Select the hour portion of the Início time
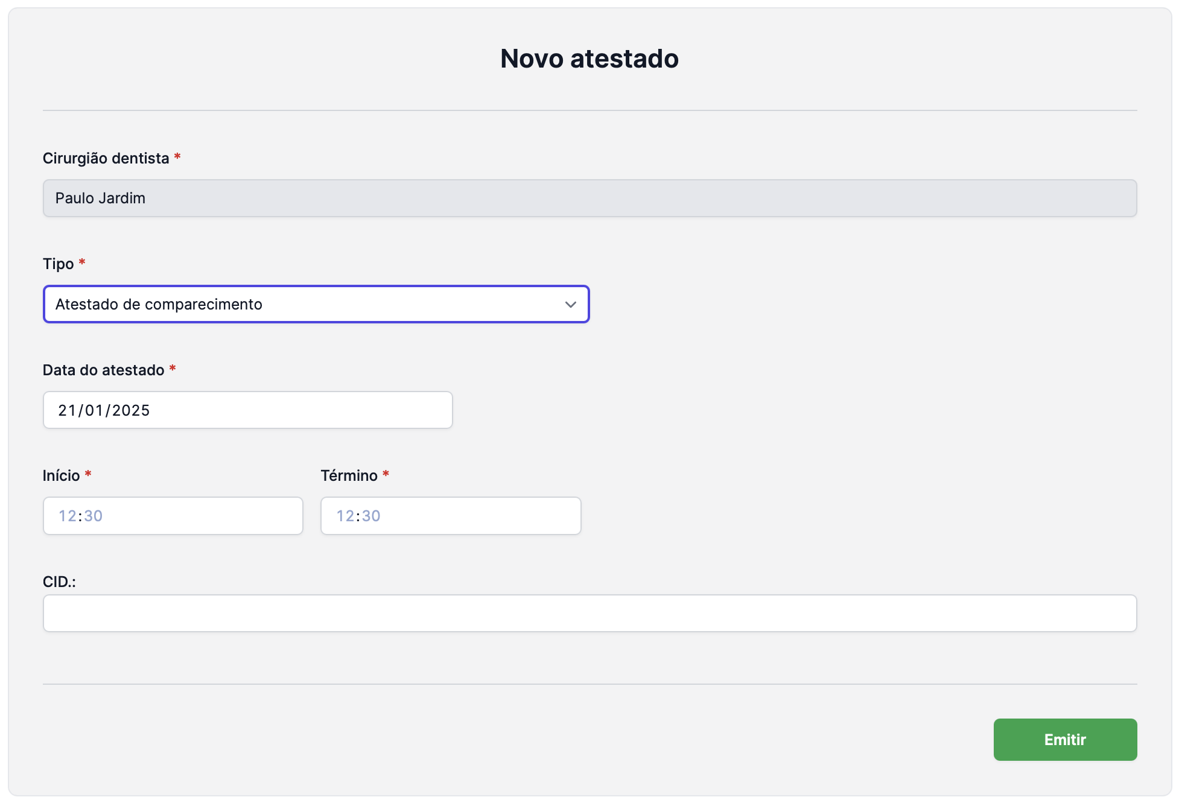The image size is (1179, 800). 67,516
